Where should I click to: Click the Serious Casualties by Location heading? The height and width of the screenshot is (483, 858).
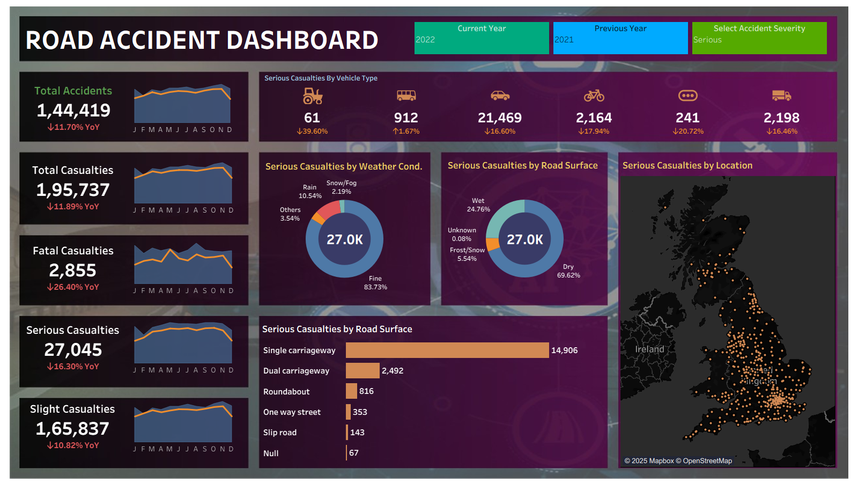pyautogui.click(x=687, y=166)
